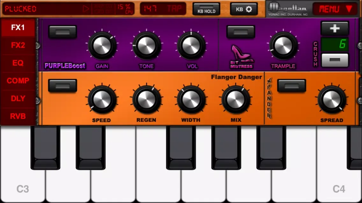Enable the Flanger Danger power switch
Image resolution: width=362 pixels, height=203 pixels.
click(62, 86)
